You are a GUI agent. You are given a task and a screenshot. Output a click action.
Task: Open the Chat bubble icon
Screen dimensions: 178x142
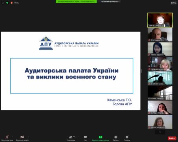click(85, 137)
